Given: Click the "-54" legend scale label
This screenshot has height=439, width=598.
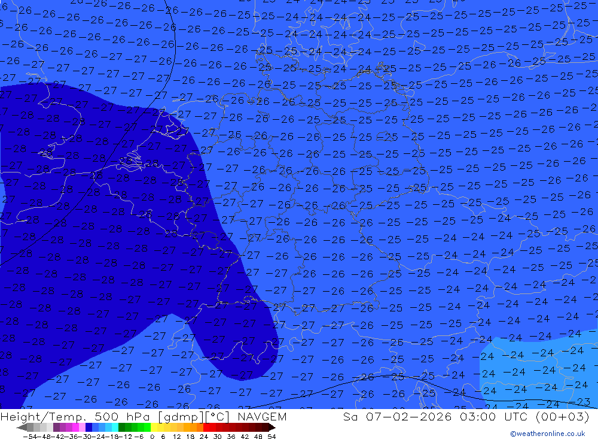Looking at the screenshot, I should tap(30, 437).
